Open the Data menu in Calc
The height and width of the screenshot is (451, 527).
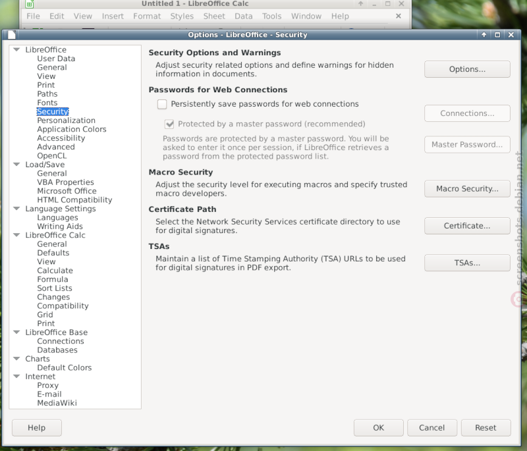243,16
